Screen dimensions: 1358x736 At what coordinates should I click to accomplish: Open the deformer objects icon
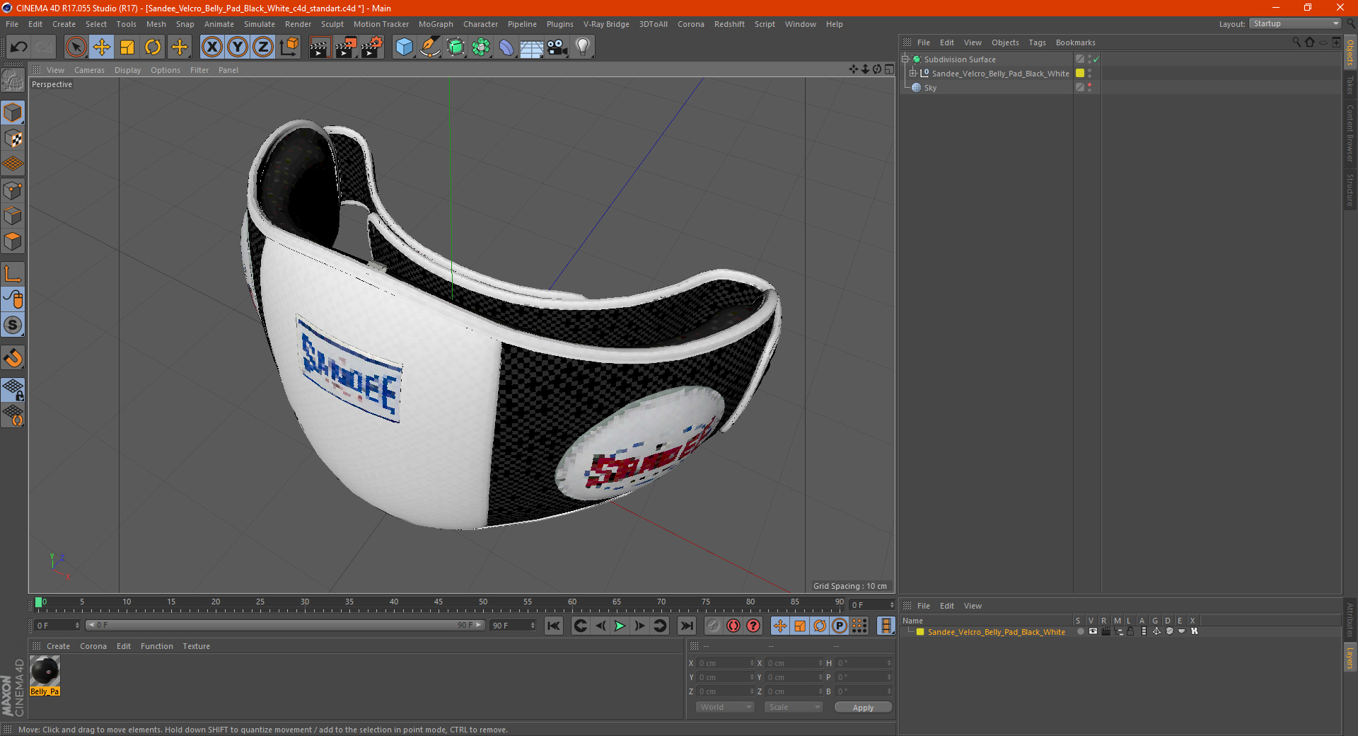[x=506, y=47]
